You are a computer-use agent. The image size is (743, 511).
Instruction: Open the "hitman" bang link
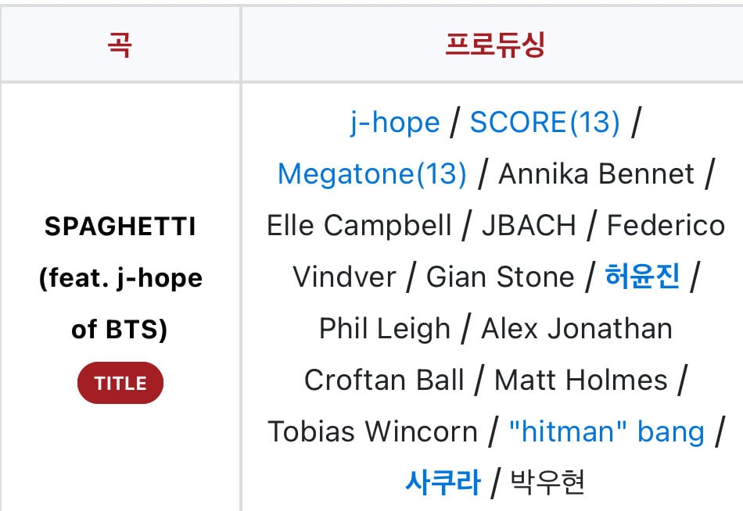(606, 431)
